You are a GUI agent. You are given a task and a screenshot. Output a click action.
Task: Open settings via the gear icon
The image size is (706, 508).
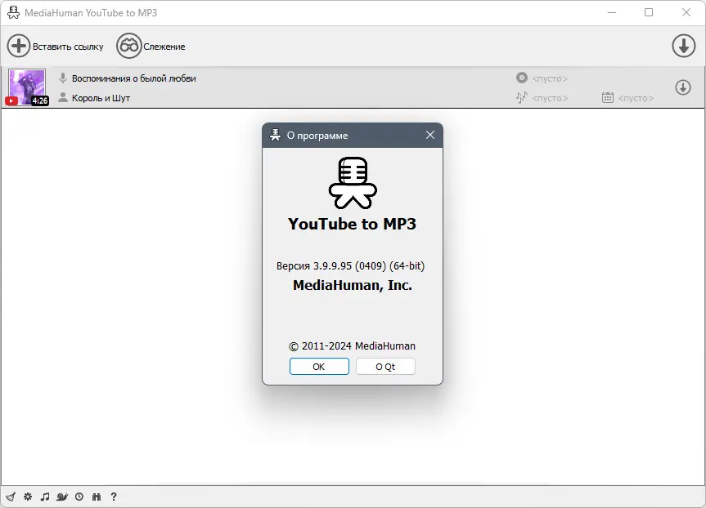[28, 497]
